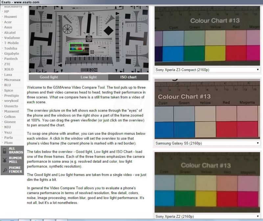
Task: Click the Galaxy S5 colour chart preview
Action: pos(207,109)
